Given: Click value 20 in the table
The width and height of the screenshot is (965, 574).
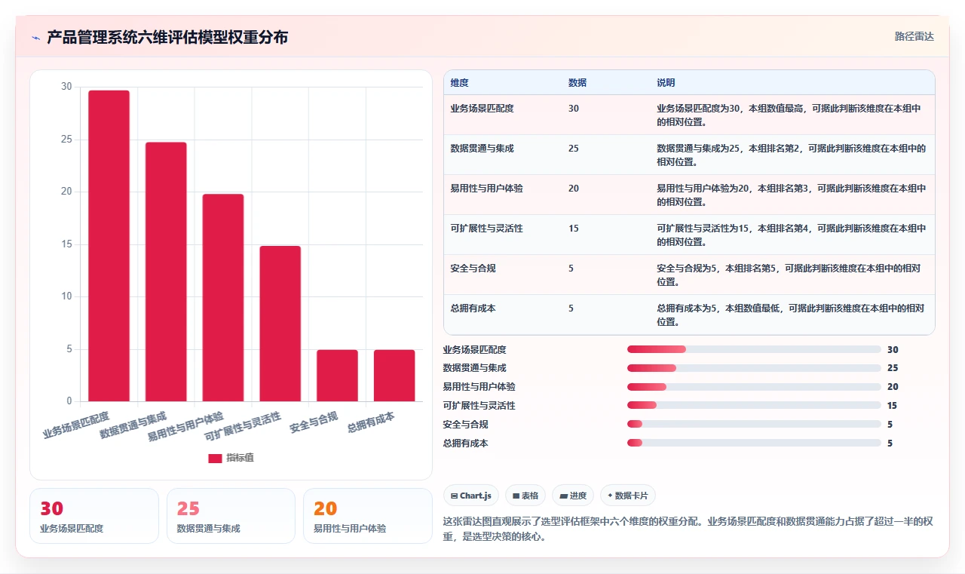Looking at the screenshot, I should coord(574,189).
